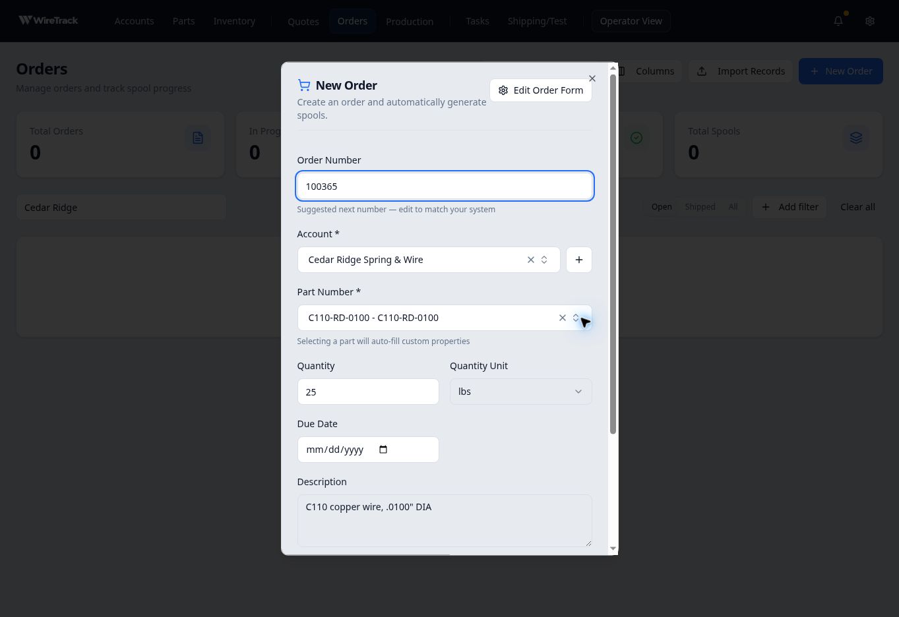The height and width of the screenshot is (617, 899).
Task: Close the New Order dialog
Action: coord(592,78)
